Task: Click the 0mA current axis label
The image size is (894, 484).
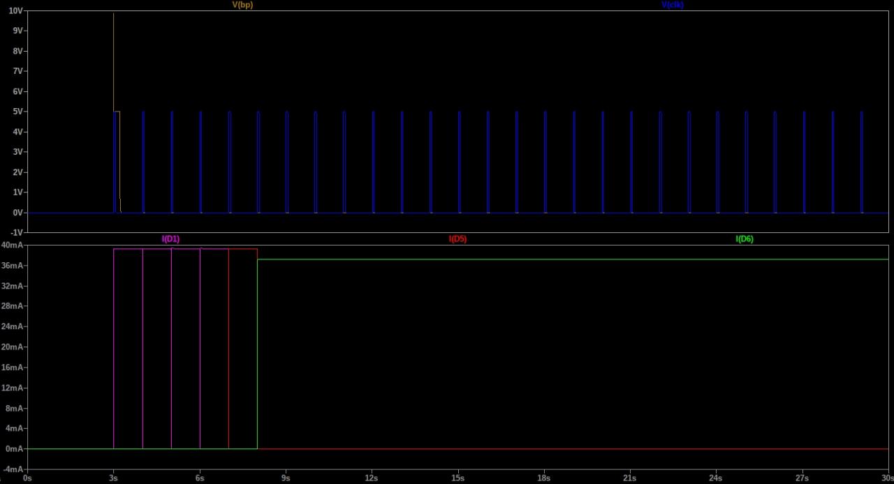Action: [x=15, y=449]
